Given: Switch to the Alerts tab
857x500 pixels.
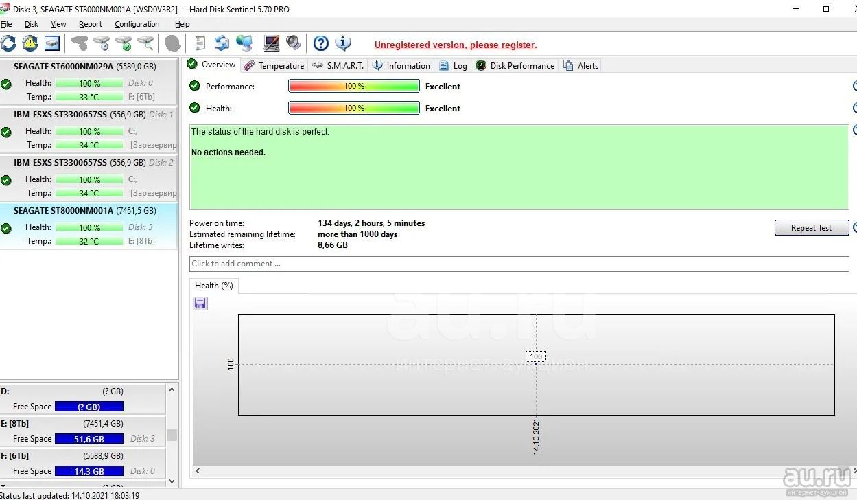Looking at the screenshot, I should [x=580, y=66].
